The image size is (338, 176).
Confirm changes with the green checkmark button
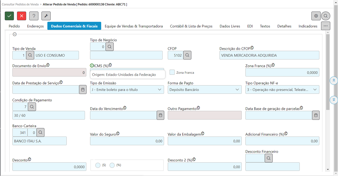click(9, 16)
